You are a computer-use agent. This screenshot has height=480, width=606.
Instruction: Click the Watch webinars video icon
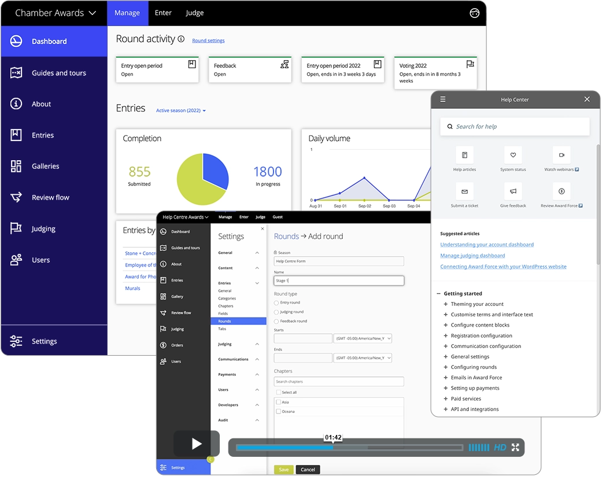coord(561,155)
